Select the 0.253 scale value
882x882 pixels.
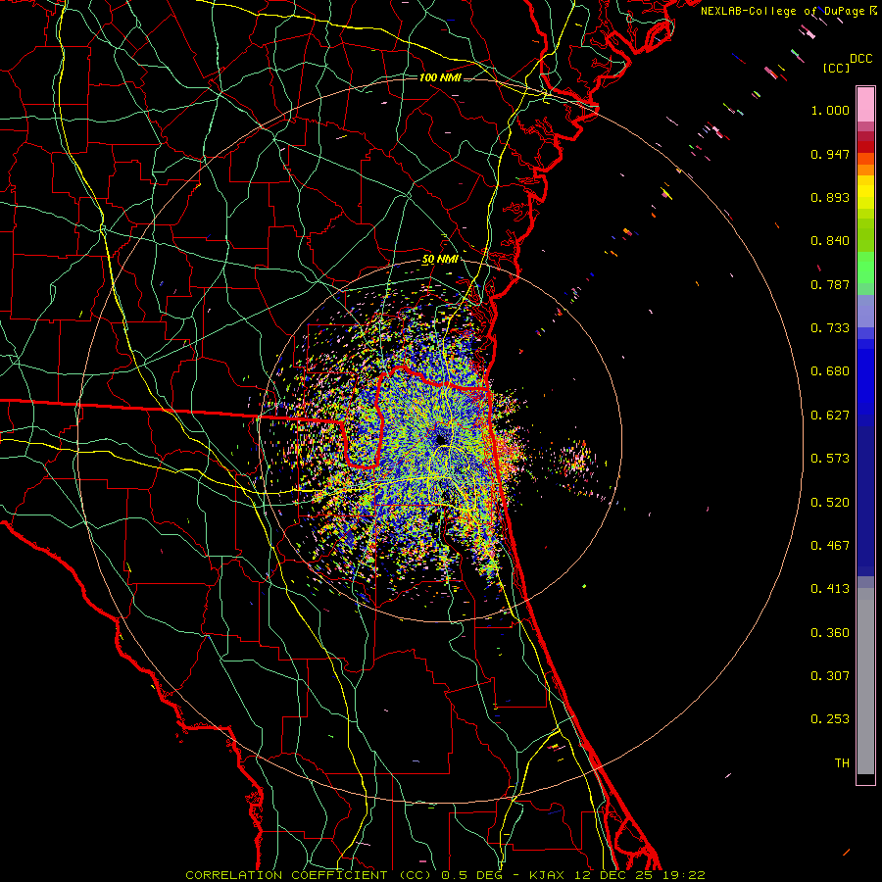830,719
